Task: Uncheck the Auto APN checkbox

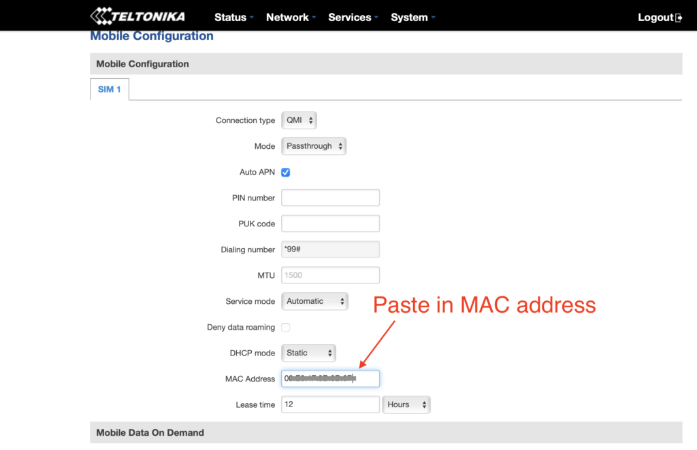Action: 286,173
